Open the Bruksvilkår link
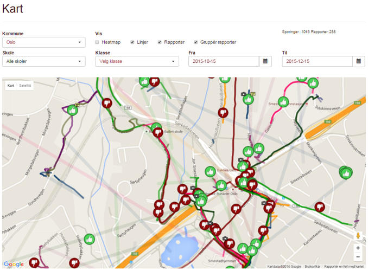The width and height of the screenshot is (368, 271). (312, 267)
